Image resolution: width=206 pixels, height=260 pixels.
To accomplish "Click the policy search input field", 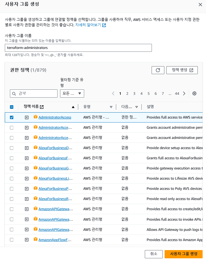I will click(34, 94).
